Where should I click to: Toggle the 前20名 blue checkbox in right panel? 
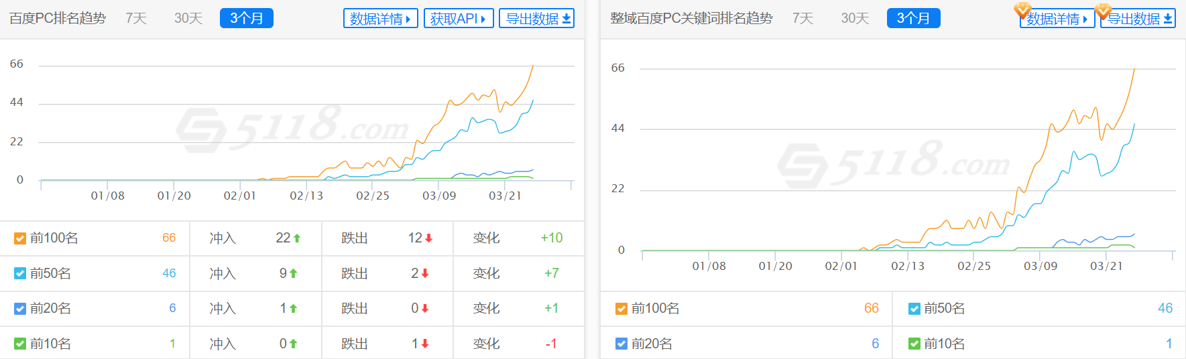pos(621,344)
